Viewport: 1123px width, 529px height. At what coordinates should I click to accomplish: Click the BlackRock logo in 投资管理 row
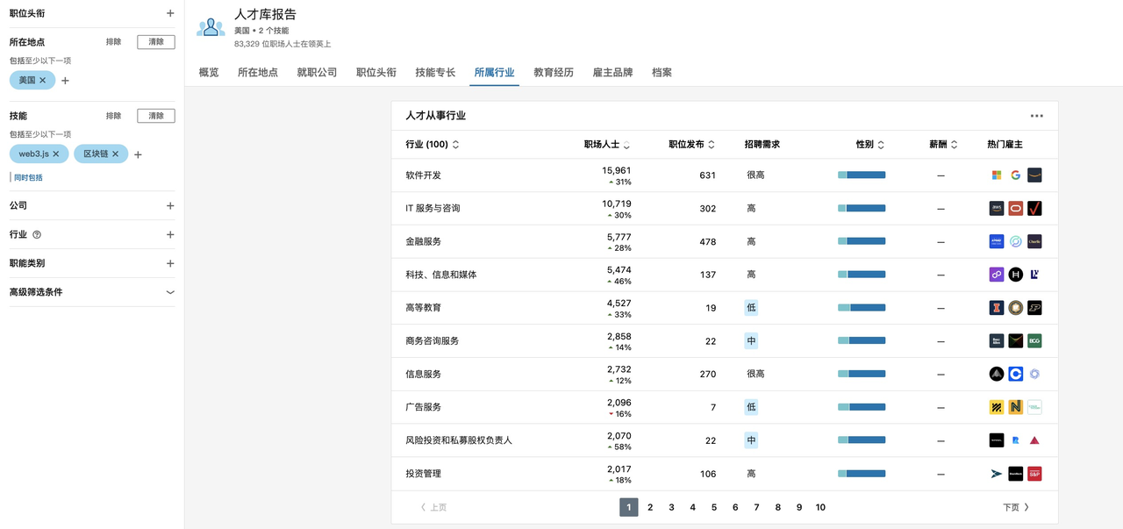click(x=1015, y=474)
